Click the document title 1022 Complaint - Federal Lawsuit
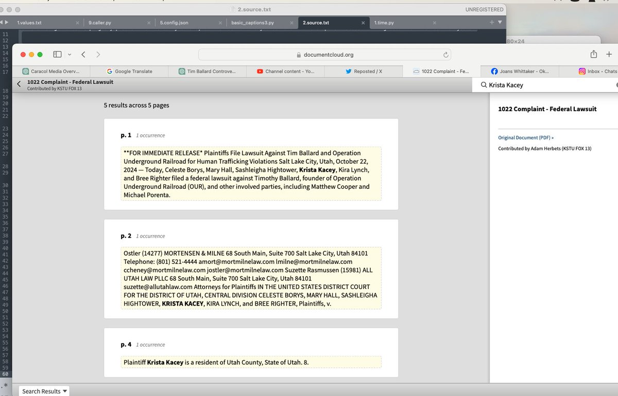The width and height of the screenshot is (618, 396). (x=70, y=82)
